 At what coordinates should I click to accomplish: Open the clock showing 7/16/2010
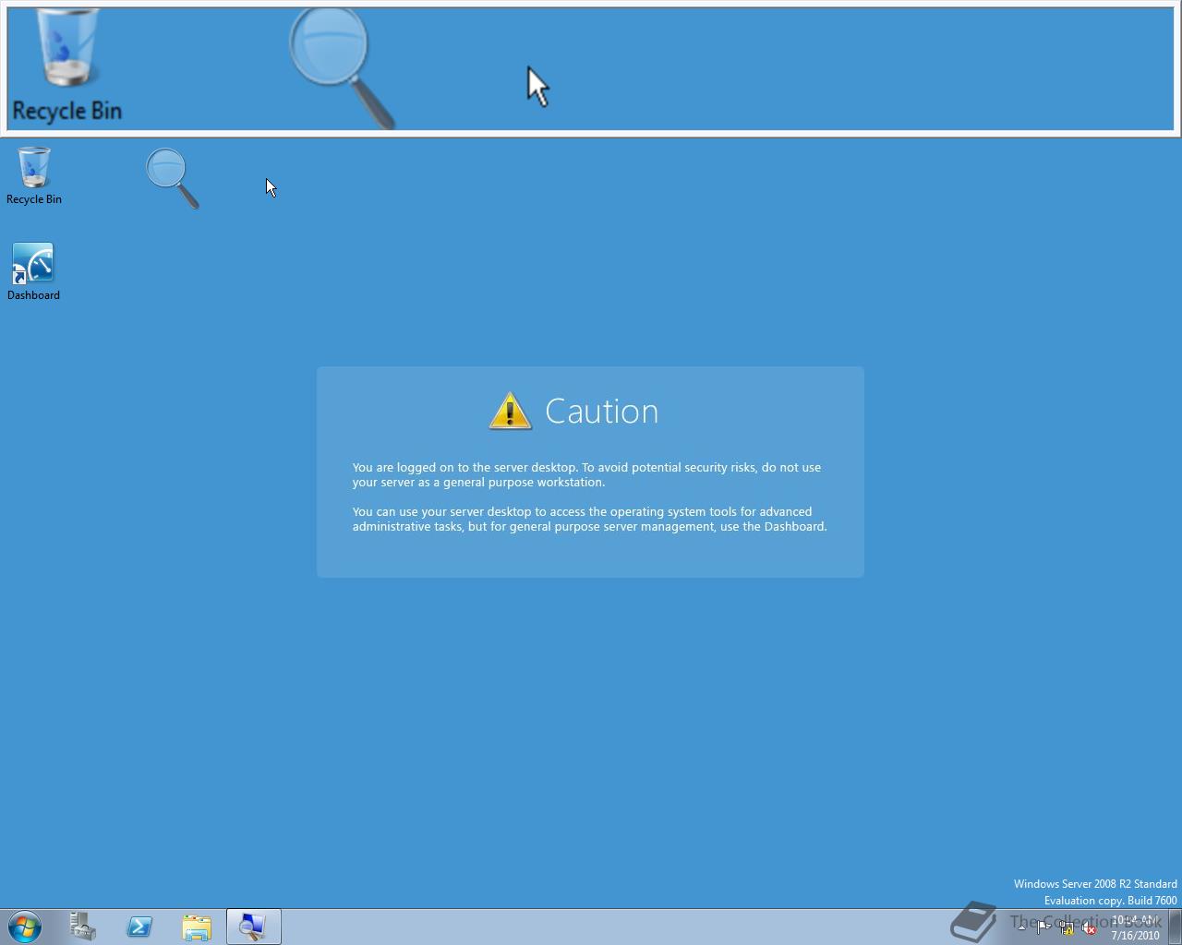coord(1135,927)
